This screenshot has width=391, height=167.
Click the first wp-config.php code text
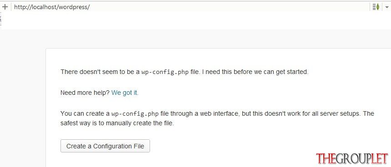tap(165, 72)
